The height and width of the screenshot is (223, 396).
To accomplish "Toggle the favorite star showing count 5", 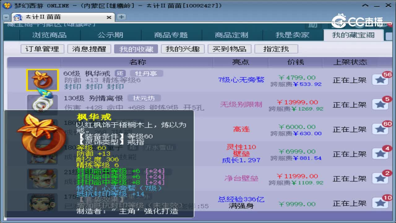I will (380, 104).
